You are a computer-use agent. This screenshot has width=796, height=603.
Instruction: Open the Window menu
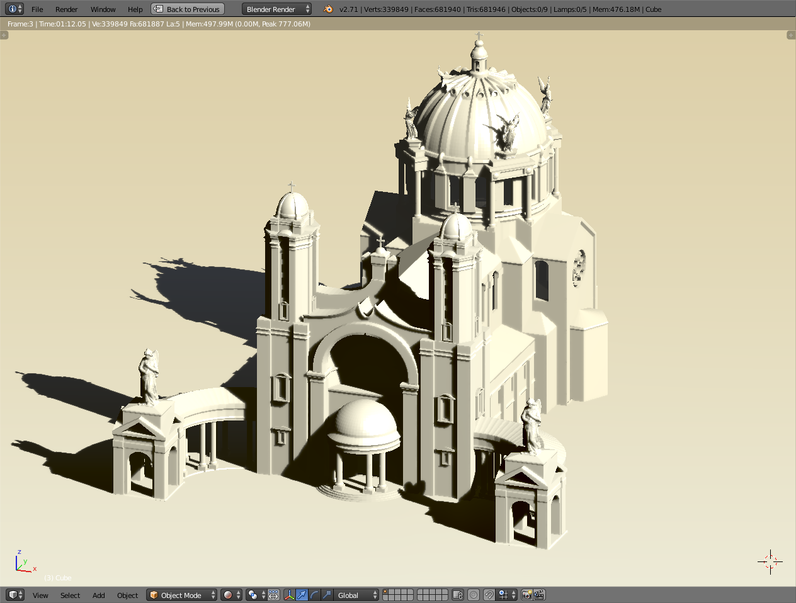(103, 9)
